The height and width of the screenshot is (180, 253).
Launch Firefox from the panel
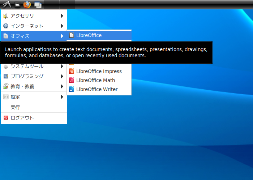(27, 5)
